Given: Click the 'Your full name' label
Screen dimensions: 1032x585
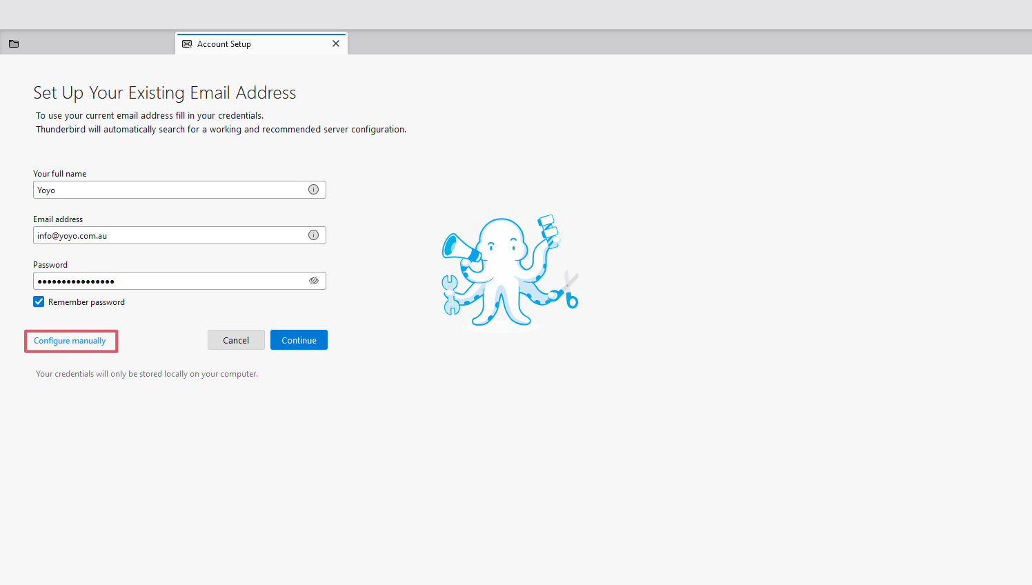Looking at the screenshot, I should pos(60,174).
